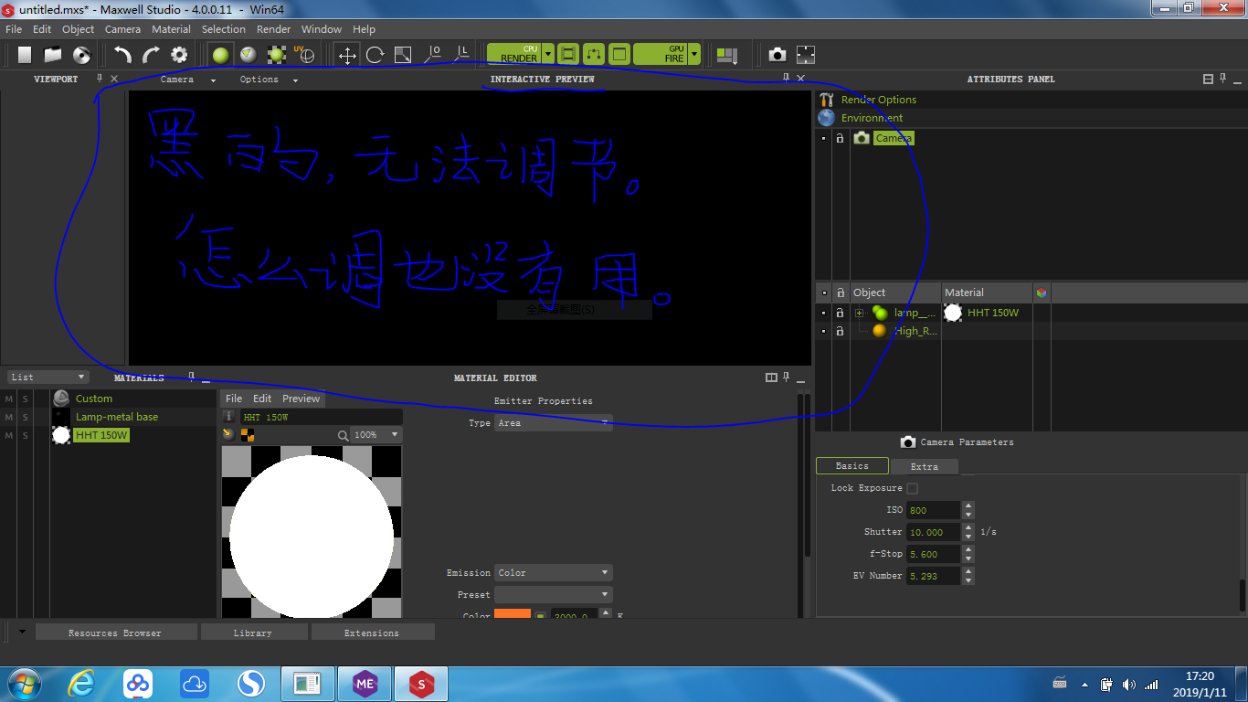Toggle lock for High_R object row
Screen dimensions: 1248x702
click(840, 331)
